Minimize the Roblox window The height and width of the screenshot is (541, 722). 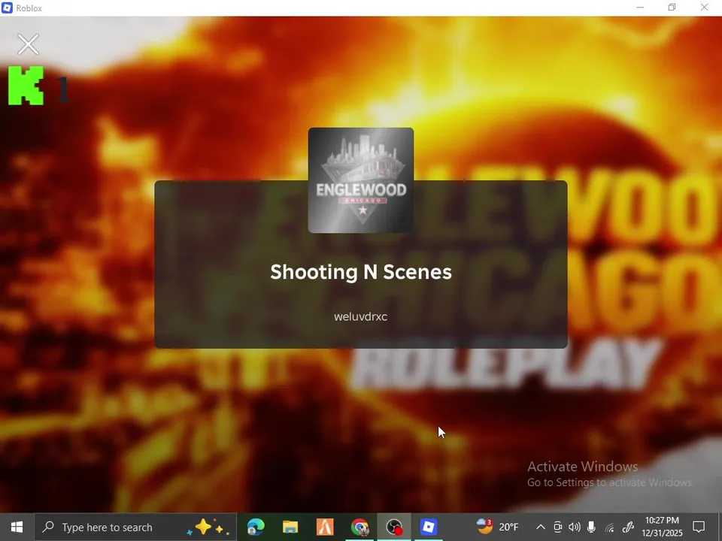pyautogui.click(x=640, y=8)
